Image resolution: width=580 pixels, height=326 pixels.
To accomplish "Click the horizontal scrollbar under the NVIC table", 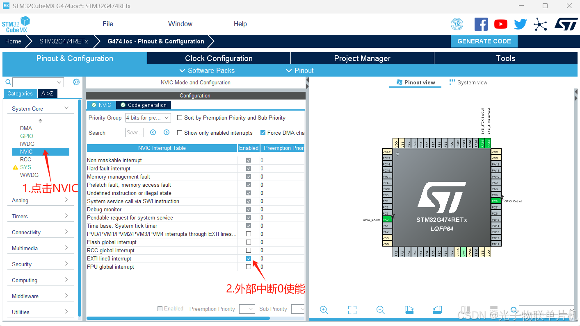I will (x=178, y=318).
